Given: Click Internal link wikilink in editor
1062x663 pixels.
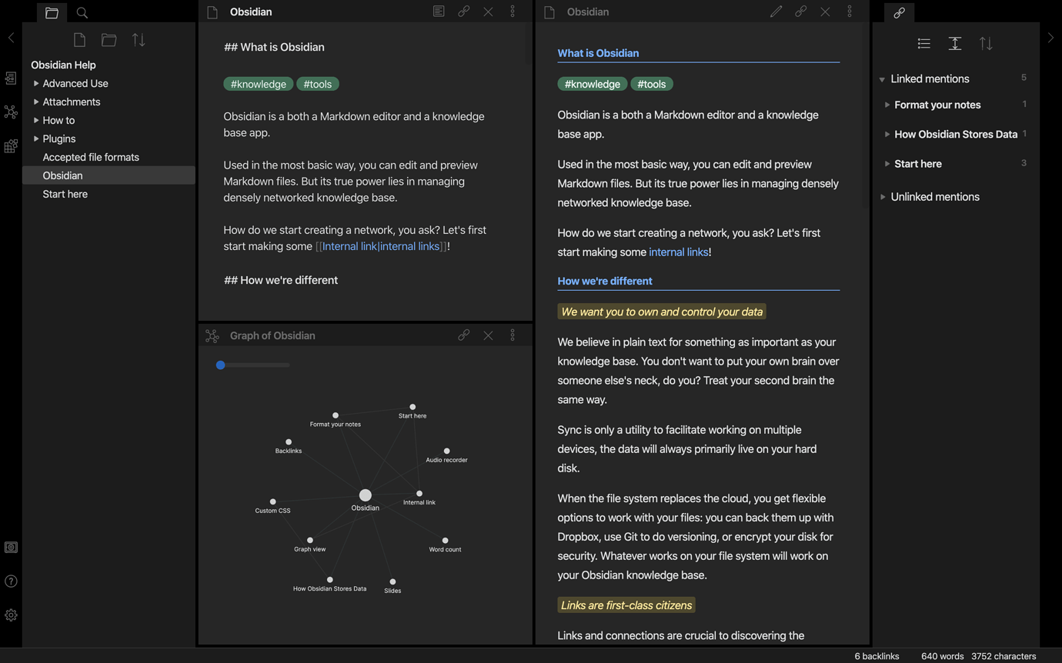Looking at the screenshot, I should point(381,246).
